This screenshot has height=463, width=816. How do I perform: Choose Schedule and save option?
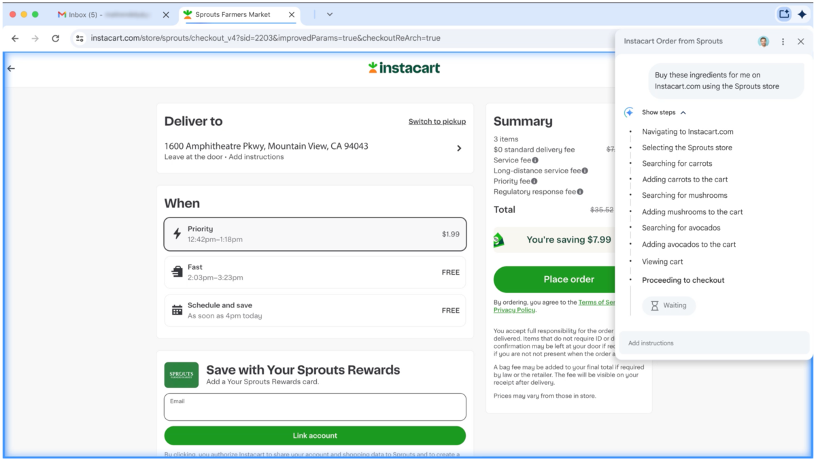click(x=315, y=310)
